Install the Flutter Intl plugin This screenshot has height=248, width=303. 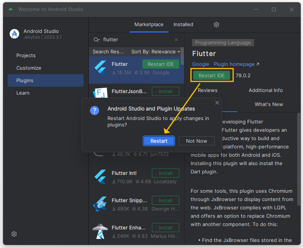166,173
